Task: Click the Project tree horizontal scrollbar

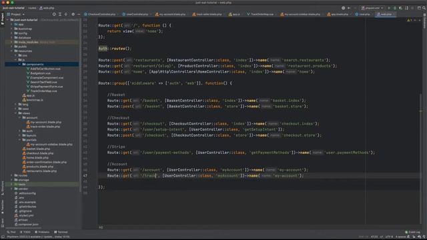Action: [x=24, y=228]
